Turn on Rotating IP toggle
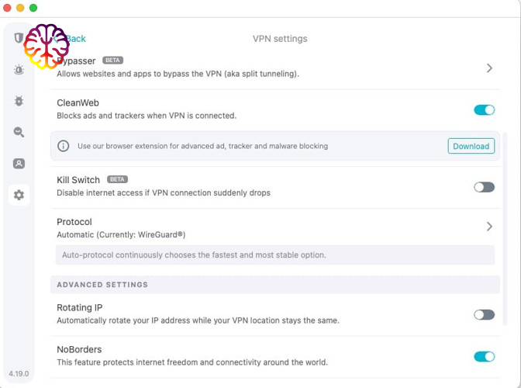521x388 pixels. (x=484, y=314)
